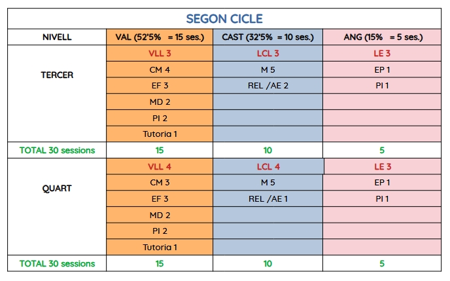
Task: Select the TERCER level label
Action: tap(57, 75)
